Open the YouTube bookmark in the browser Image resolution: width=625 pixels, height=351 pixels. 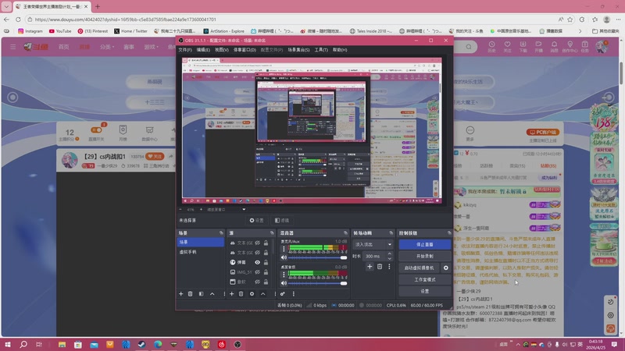click(60, 31)
